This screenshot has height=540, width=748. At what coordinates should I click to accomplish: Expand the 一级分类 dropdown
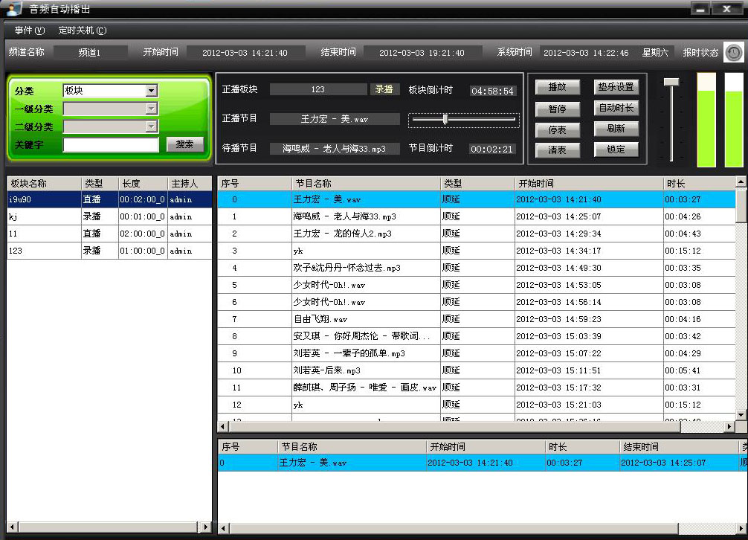[110, 109]
